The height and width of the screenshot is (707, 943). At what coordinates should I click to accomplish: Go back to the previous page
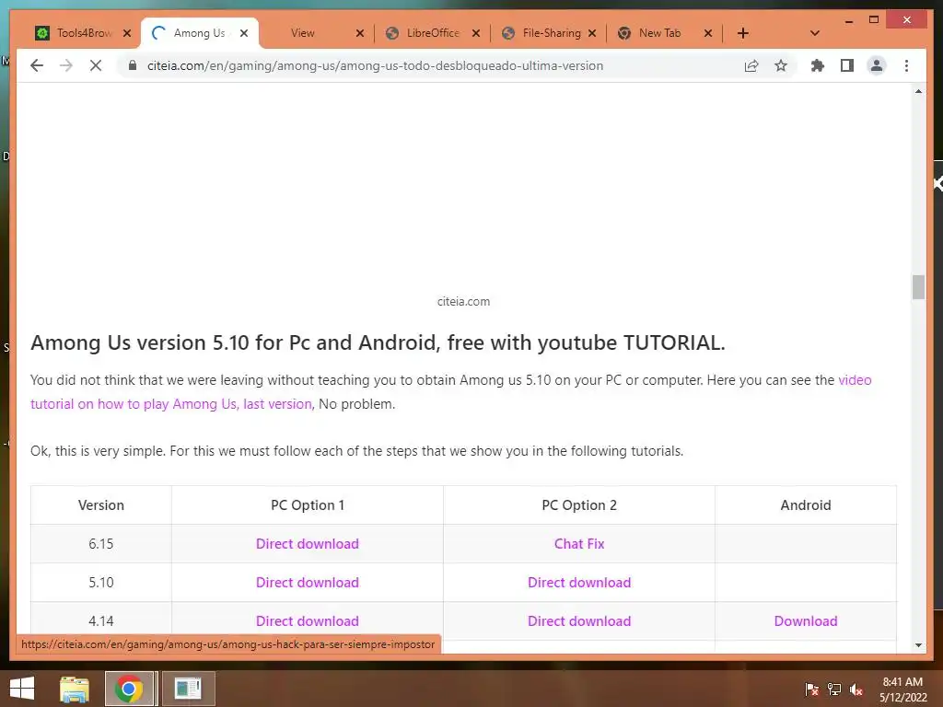[37, 65]
